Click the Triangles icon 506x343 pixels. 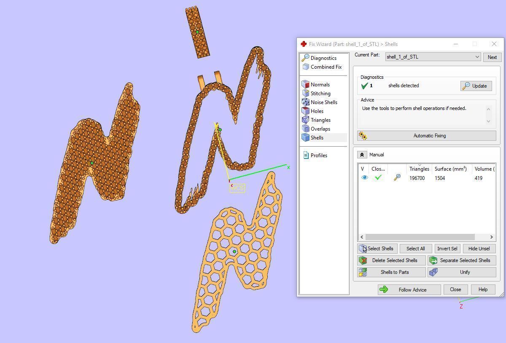point(306,120)
